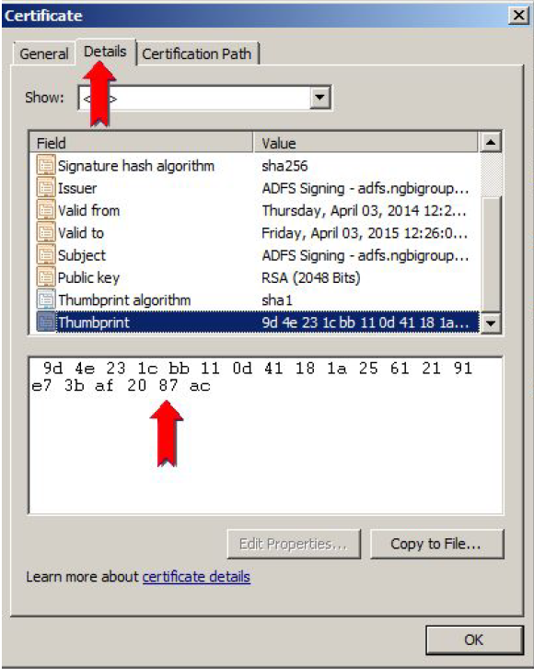The height and width of the screenshot is (669, 534).
Task: Click the Edit Properties button
Action: pos(294,544)
